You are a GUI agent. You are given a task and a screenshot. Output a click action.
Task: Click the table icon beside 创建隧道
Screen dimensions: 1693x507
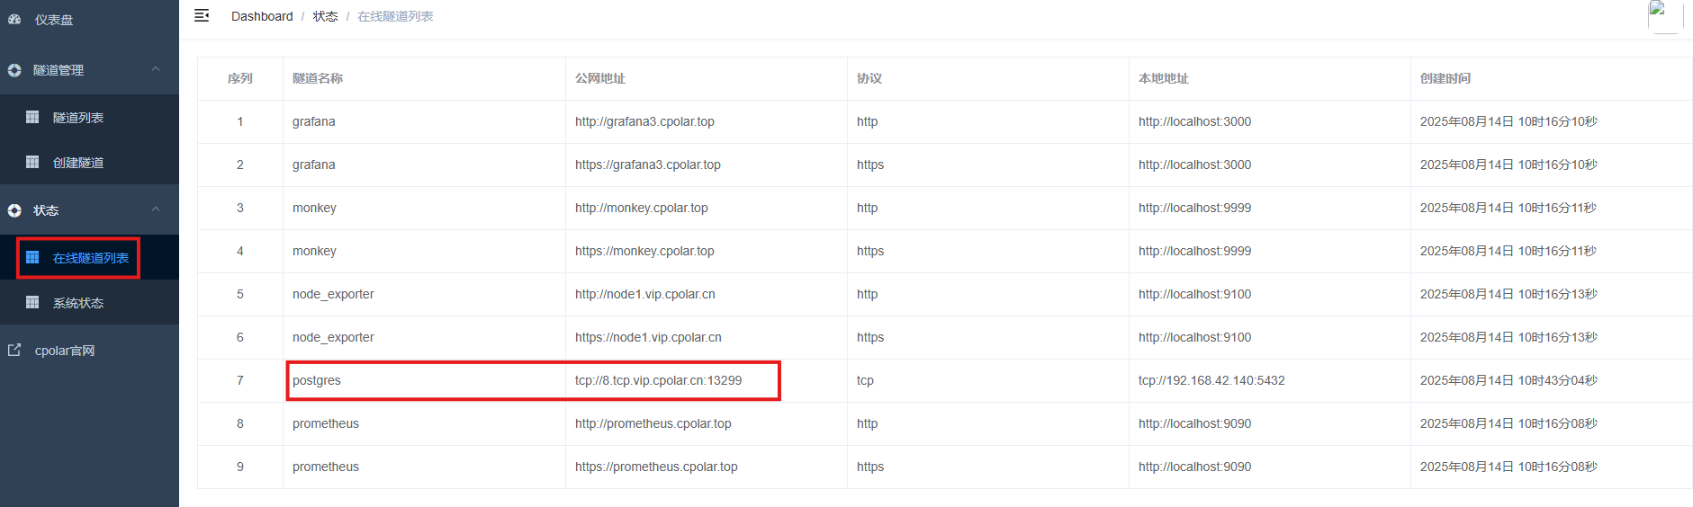click(x=32, y=162)
